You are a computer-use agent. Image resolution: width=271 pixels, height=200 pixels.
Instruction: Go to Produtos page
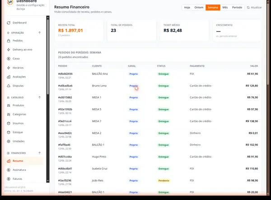tap(19, 105)
